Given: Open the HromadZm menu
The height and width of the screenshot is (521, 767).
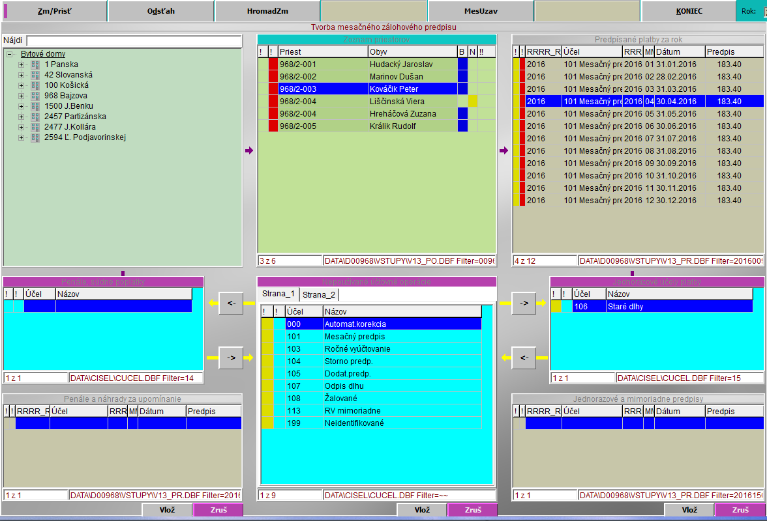Looking at the screenshot, I should tap(267, 10).
